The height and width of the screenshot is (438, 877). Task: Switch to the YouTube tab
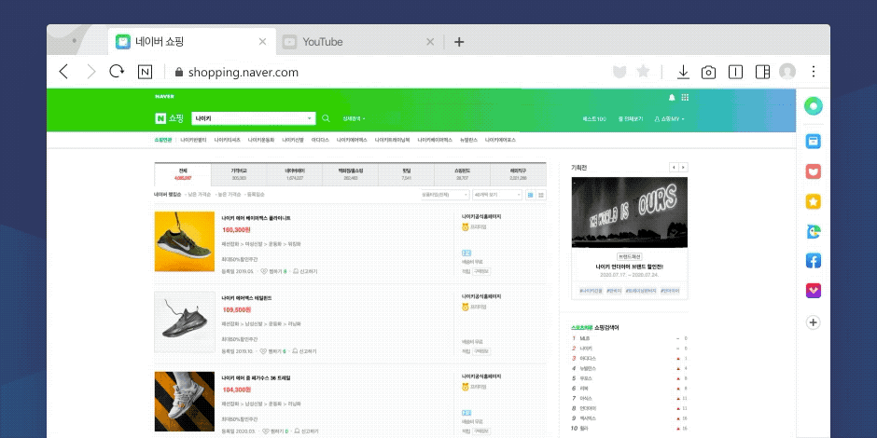[x=358, y=42]
